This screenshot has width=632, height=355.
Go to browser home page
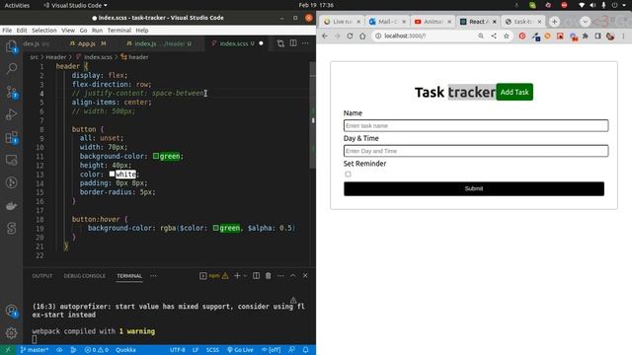[362, 35]
